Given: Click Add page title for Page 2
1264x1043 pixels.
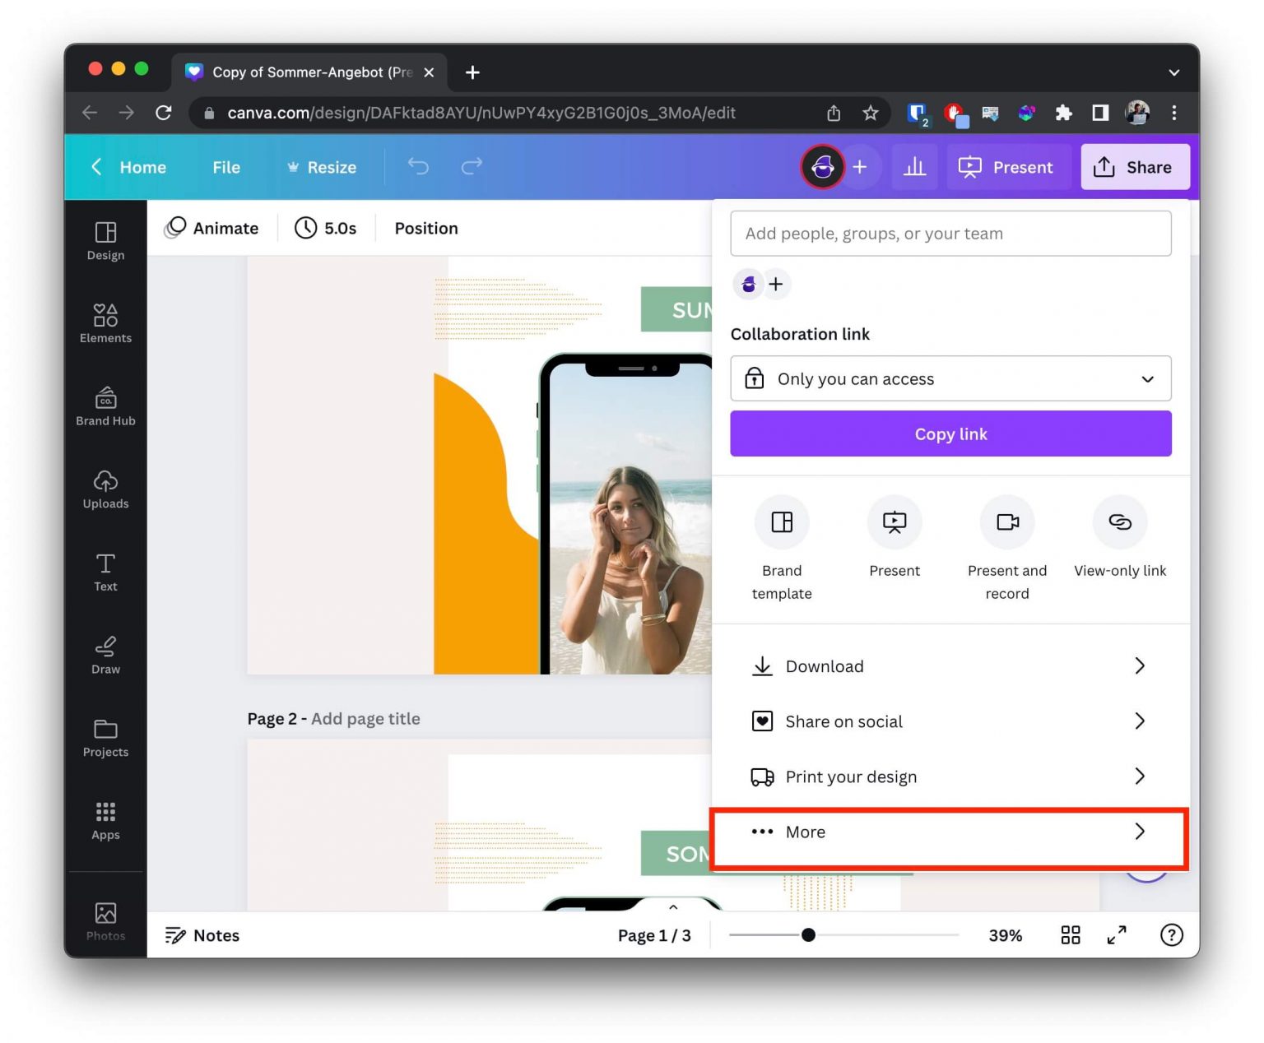Looking at the screenshot, I should [365, 718].
